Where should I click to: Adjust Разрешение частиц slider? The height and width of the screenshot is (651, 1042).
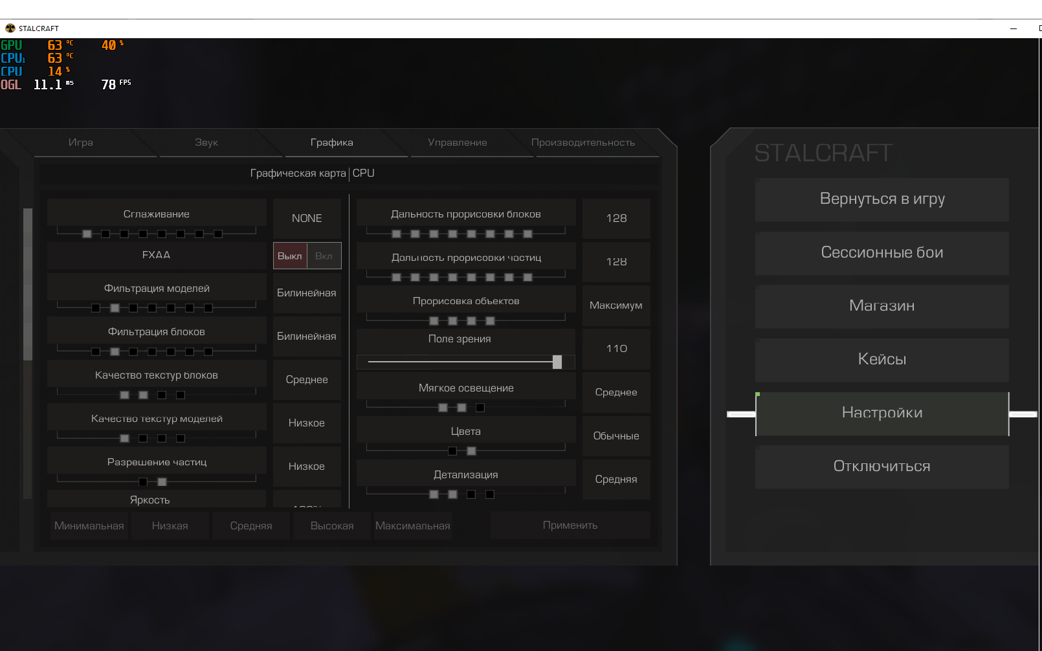click(157, 481)
